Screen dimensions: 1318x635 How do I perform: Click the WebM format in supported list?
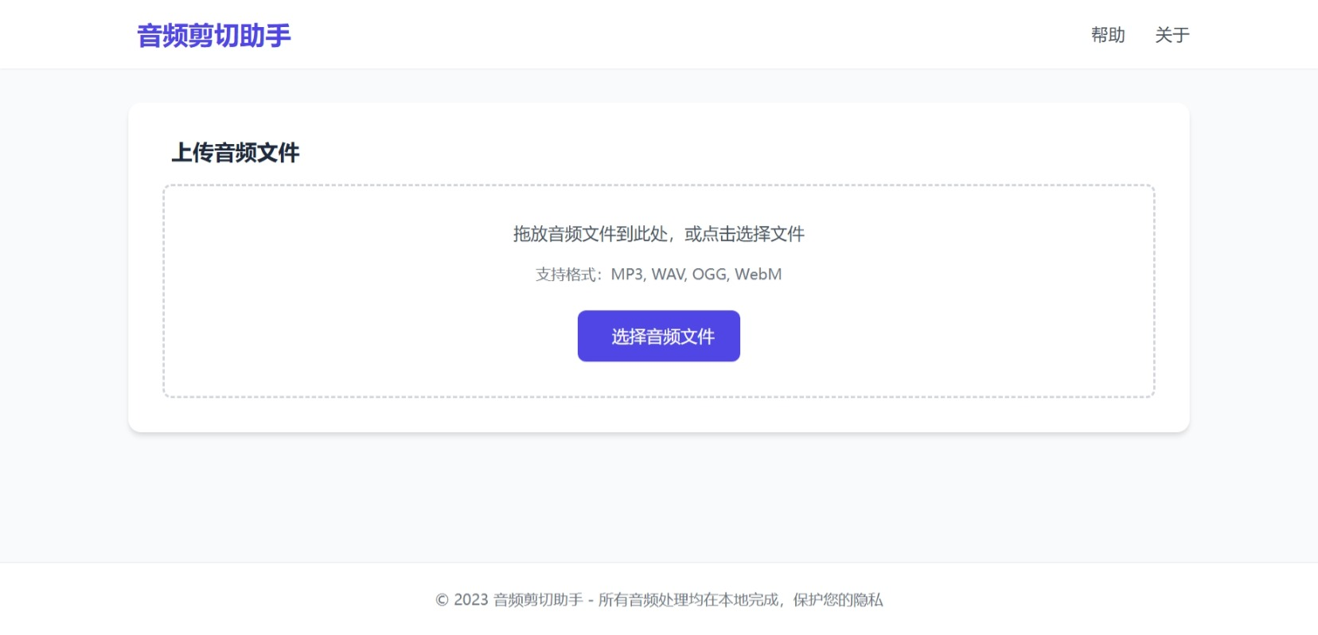pos(758,275)
